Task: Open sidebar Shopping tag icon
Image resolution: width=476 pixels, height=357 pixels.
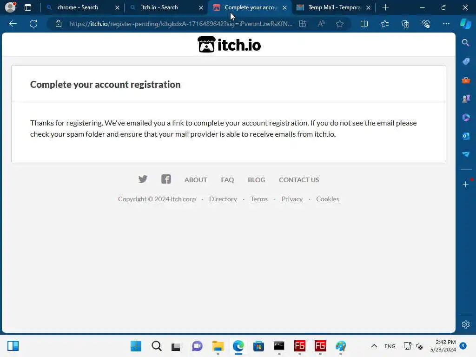Action: coord(466,61)
